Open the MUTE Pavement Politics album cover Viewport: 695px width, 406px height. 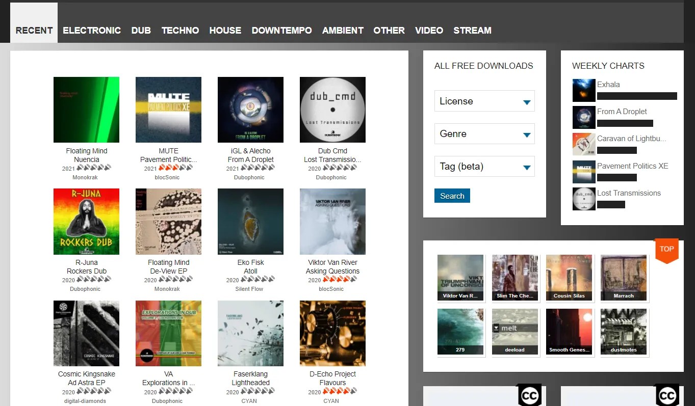[x=168, y=110]
